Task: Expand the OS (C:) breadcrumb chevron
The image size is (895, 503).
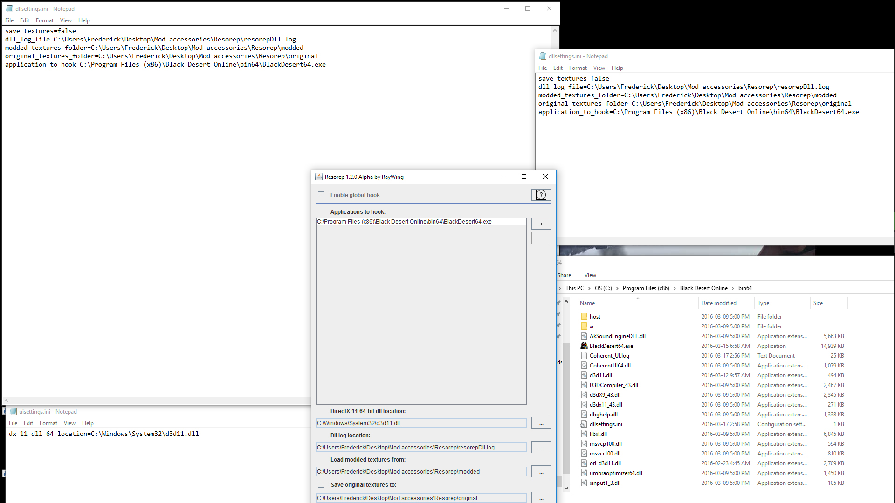Action: tap(617, 288)
